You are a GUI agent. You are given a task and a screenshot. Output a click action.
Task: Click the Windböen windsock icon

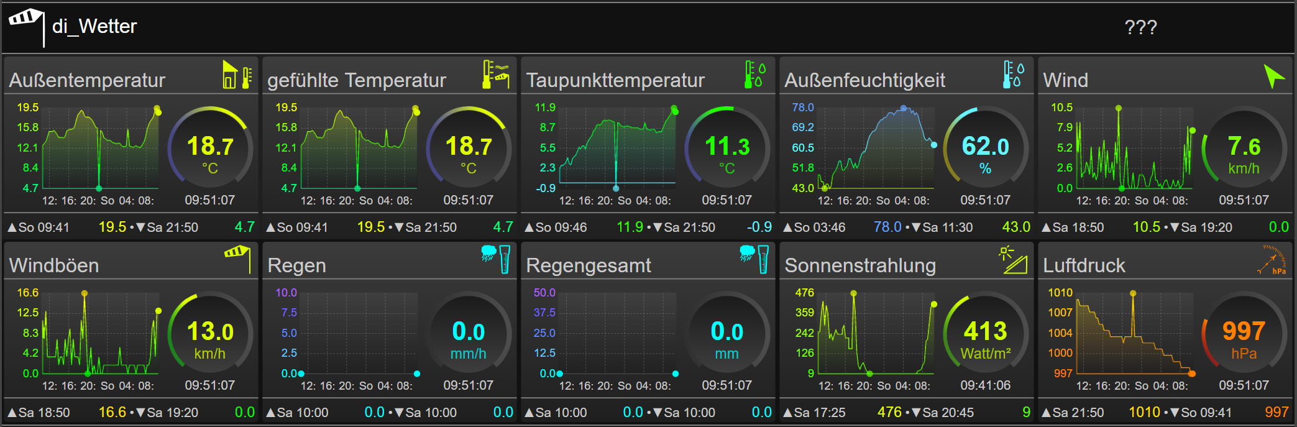(x=238, y=259)
